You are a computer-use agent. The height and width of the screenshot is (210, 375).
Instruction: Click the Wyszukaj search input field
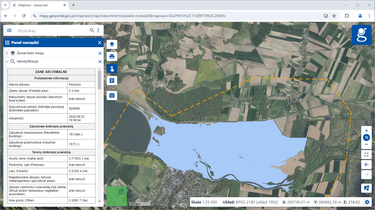(51, 31)
